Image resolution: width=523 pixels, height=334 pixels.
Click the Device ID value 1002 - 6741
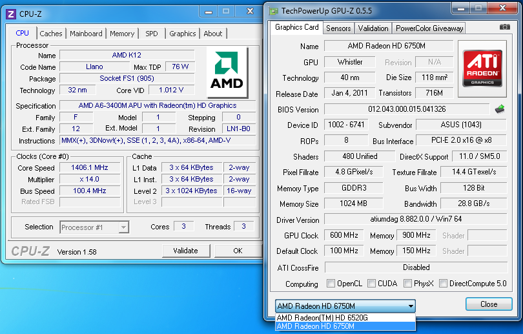pos(346,125)
